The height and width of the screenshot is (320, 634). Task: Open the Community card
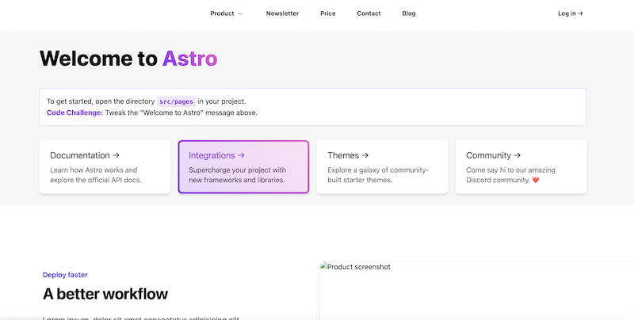coord(521,167)
